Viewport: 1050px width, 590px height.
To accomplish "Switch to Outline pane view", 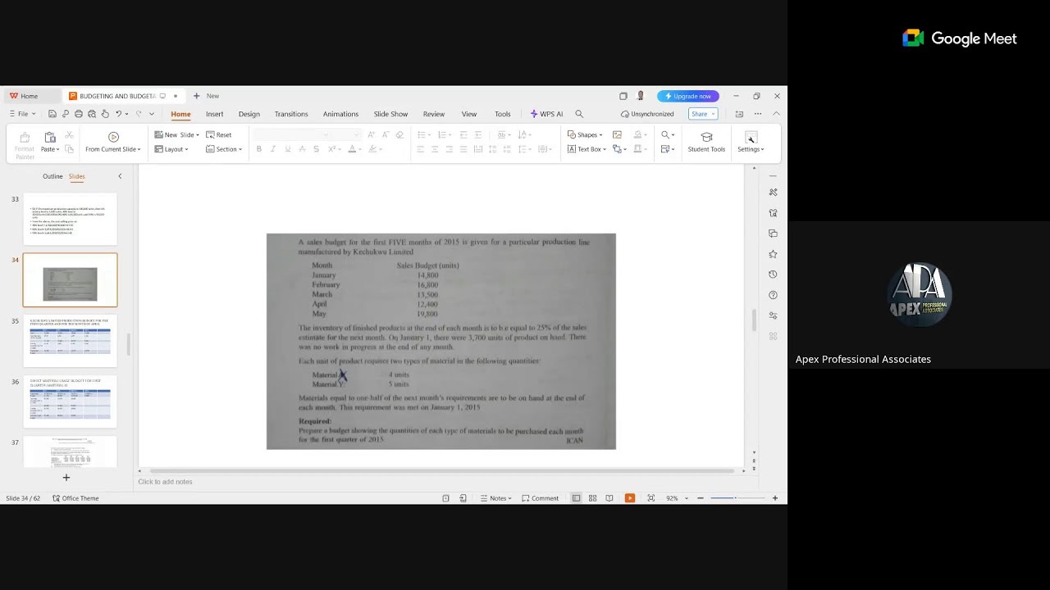I will tap(52, 176).
